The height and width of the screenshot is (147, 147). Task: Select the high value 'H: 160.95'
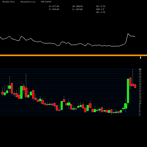[x=78, y=6]
